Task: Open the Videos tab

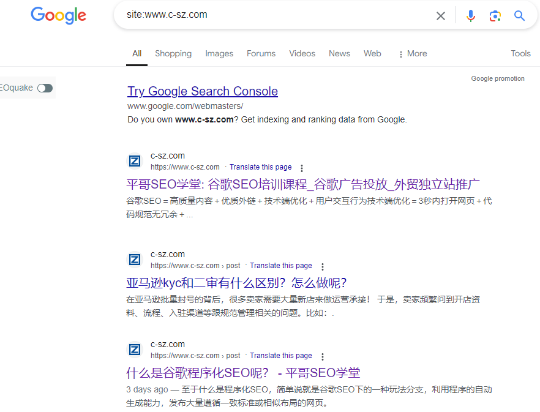Action: (302, 54)
